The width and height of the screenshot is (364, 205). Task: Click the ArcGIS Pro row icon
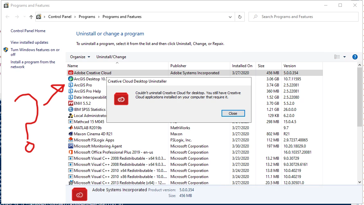(70, 85)
